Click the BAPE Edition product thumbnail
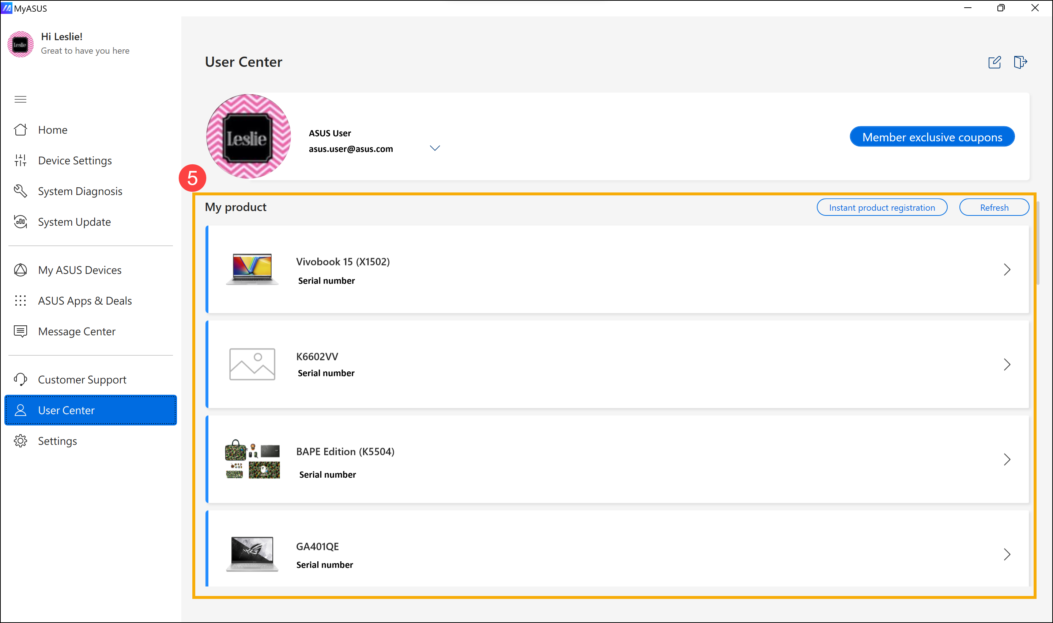The image size is (1053, 623). coord(253,459)
